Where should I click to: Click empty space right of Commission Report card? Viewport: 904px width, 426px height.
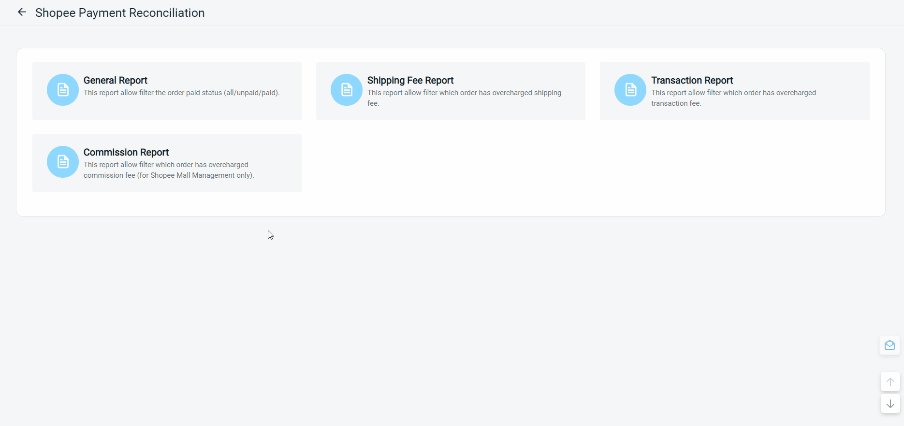[532, 164]
